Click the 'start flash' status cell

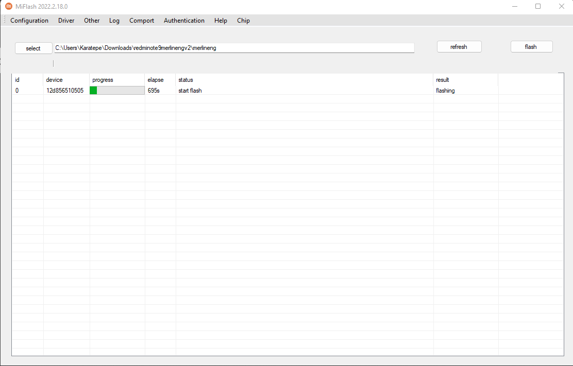(x=305, y=91)
